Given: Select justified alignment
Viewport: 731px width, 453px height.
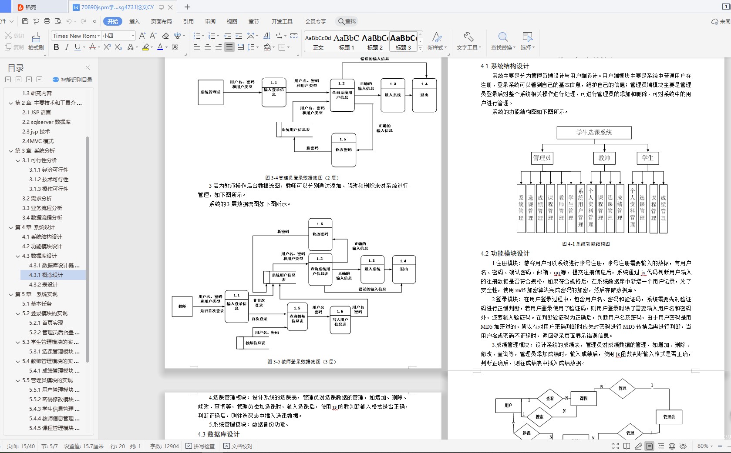Looking at the screenshot, I should coord(229,47).
